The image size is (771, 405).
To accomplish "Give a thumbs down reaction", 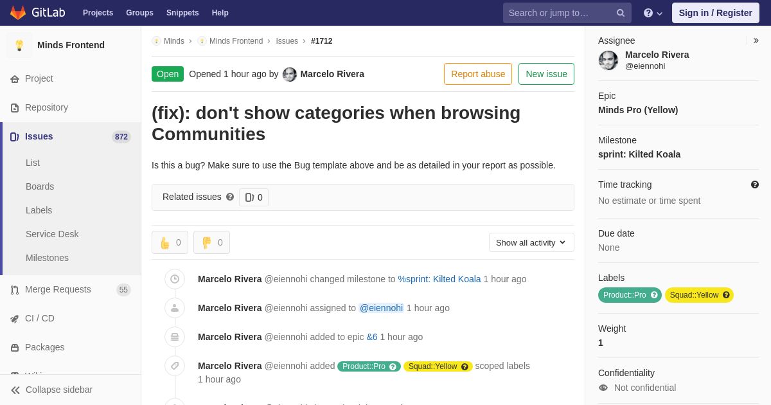I will coord(211,242).
